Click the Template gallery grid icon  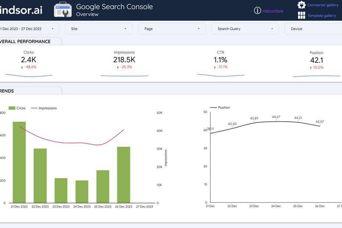click(x=302, y=15)
